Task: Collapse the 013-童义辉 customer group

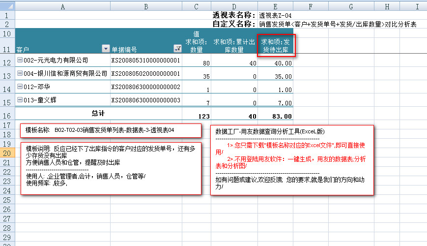Action: [20, 100]
